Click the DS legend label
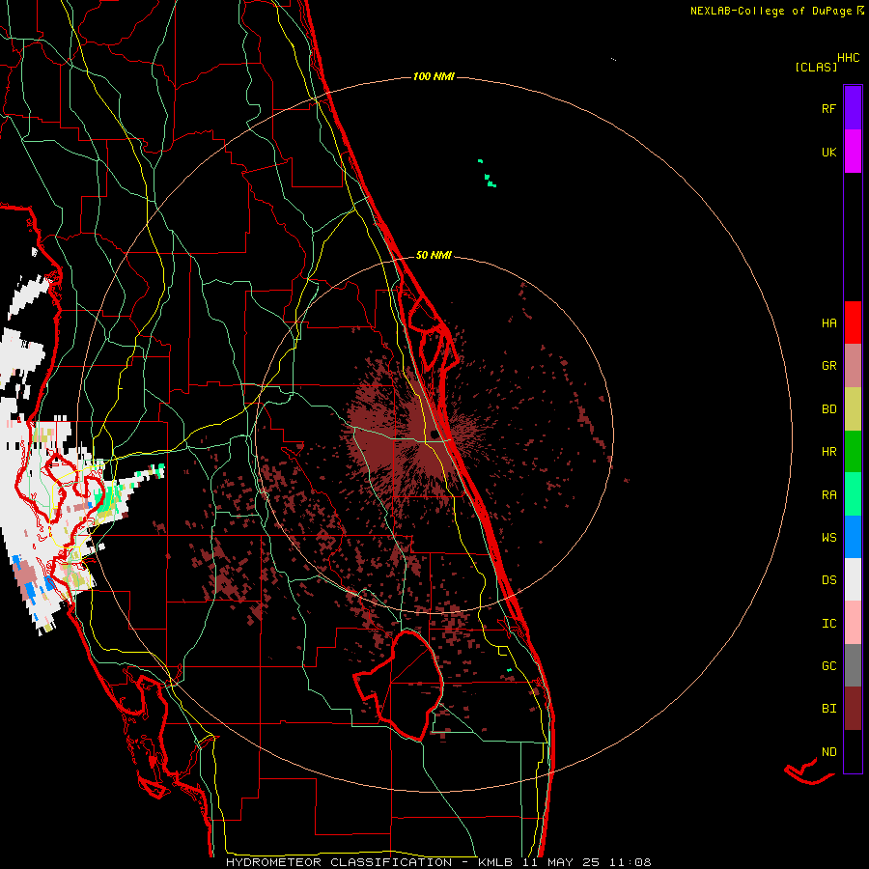Image resolution: width=869 pixels, height=869 pixels. [x=828, y=579]
